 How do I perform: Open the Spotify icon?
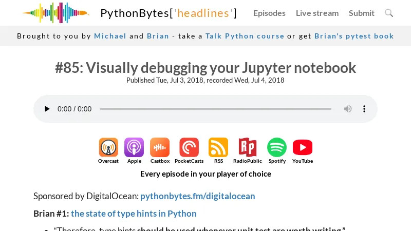[x=277, y=147]
